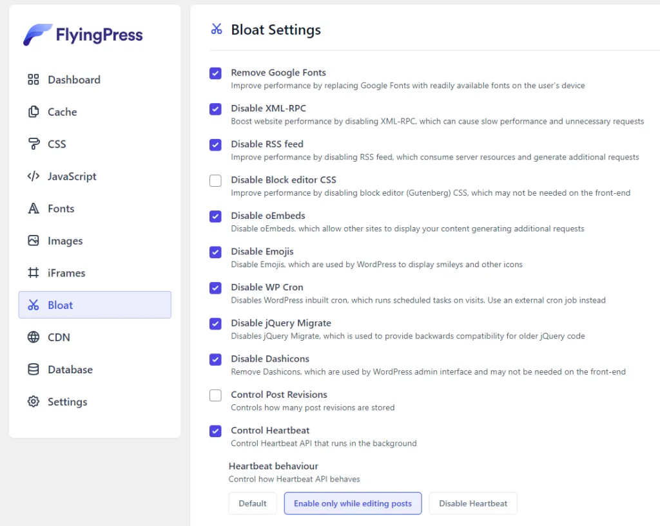Enable the Disable Block editor CSS checkbox
Image resolution: width=660 pixels, height=526 pixels.
[x=215, y=181]
